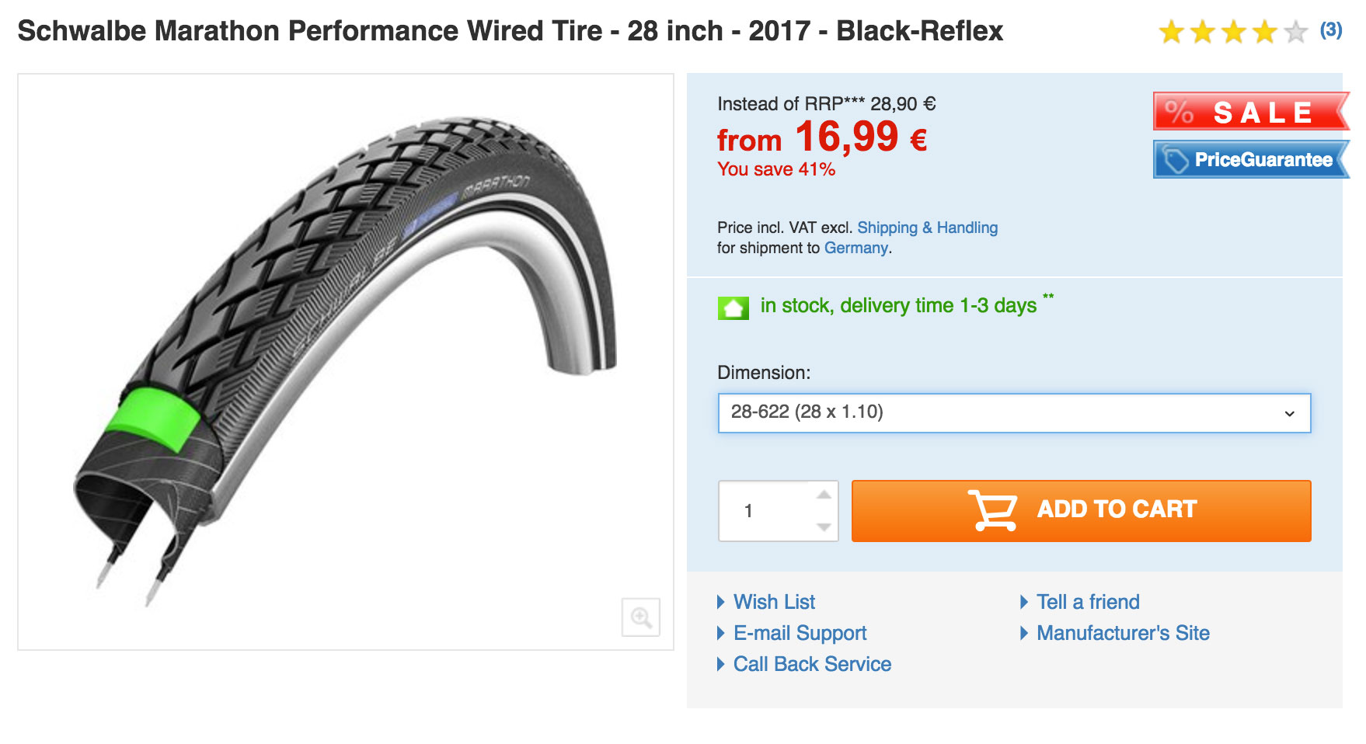Image resolution: width=1366 pixels, height=744 pixels.
Task: Click the Germany shipment country link
Action: (x=855, y=248)
